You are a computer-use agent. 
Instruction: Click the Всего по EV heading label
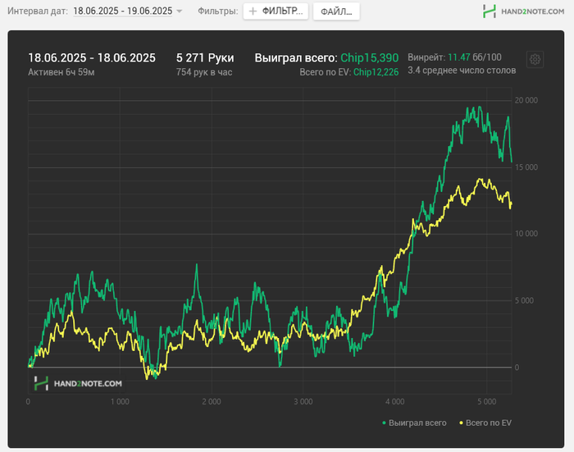tap(325, 72)
